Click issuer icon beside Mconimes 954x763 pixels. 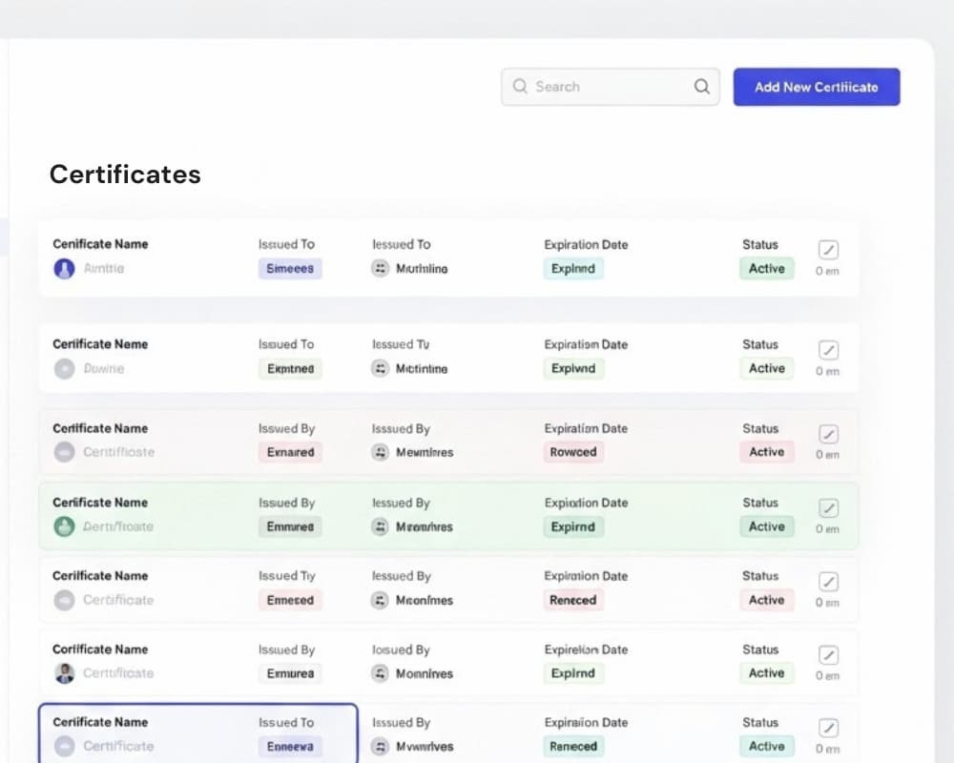381,601
